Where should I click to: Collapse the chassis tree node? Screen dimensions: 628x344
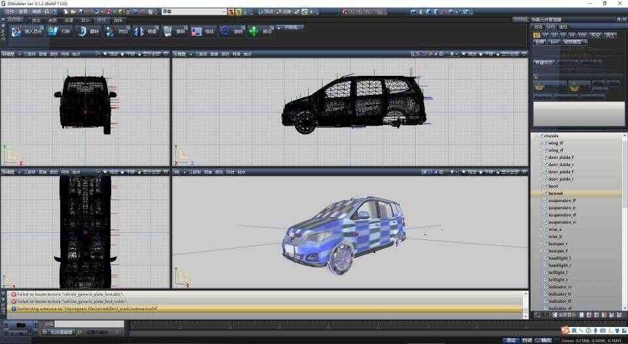tap(536, 136)
